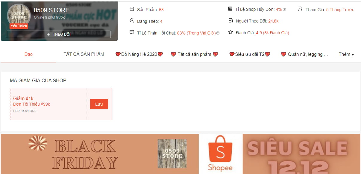The height and width of the screenshot is (174, 361).
Task: Click the Tham Gia person icon
Action: tap(300, 9)
